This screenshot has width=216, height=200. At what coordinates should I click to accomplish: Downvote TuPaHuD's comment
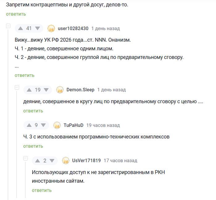coord(43,125)
